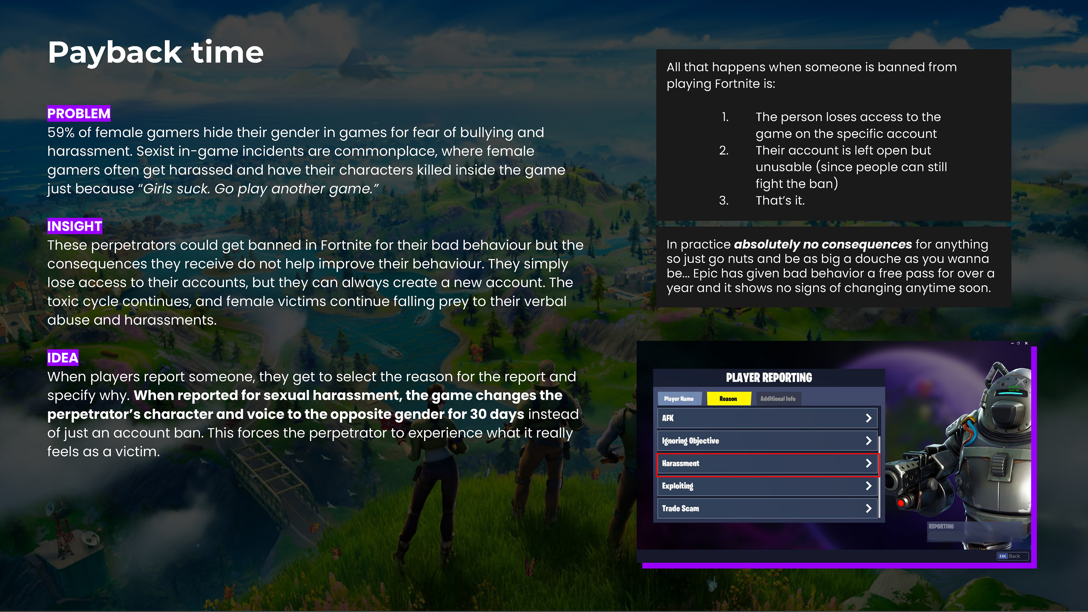
Task: Restore the Fortnite game window
Action: pos(1019,344)
